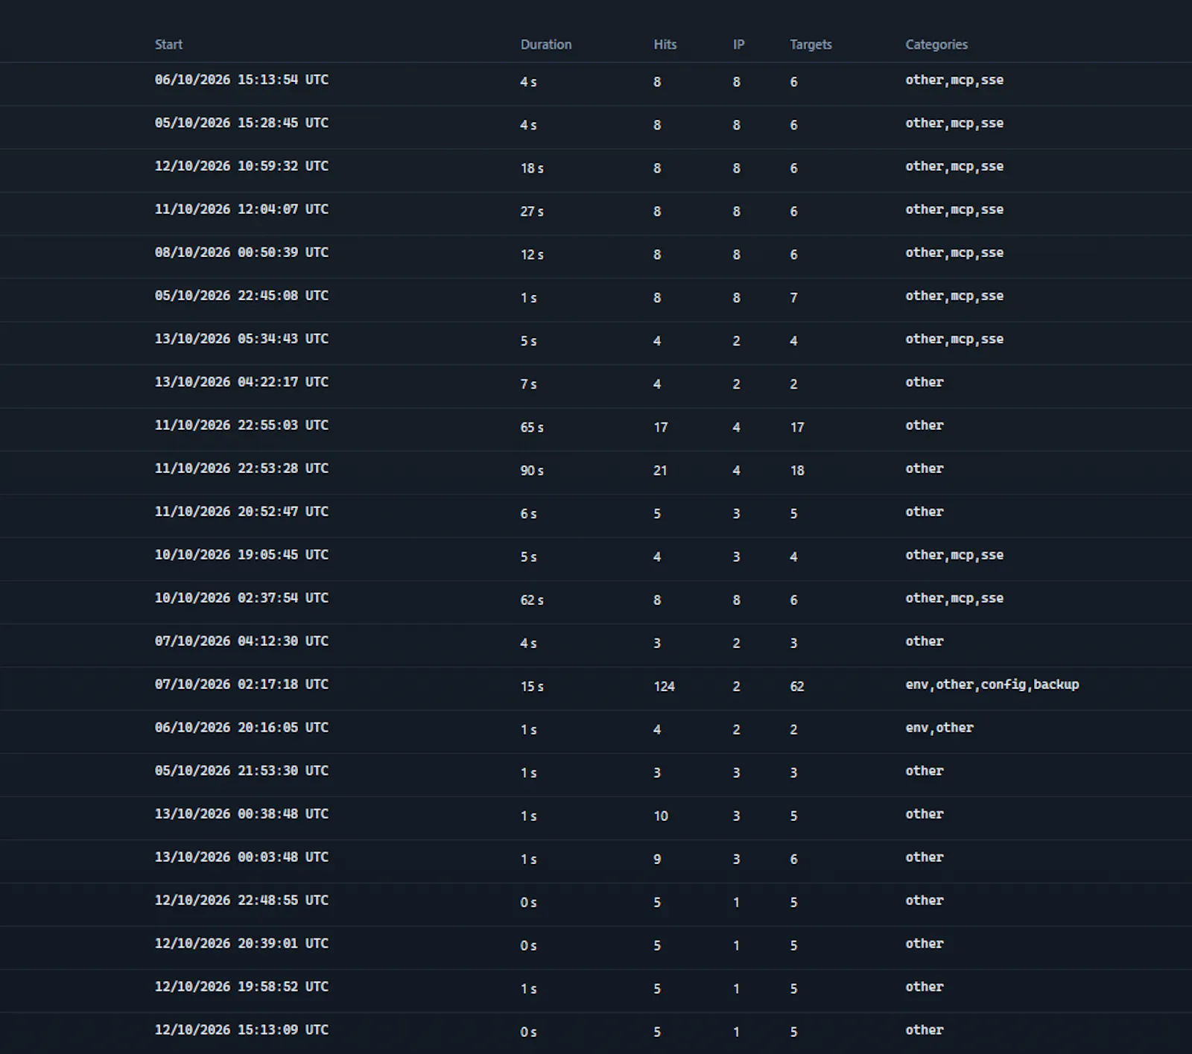The width and height of the screenshot is (1192, 1054).
Task: Click the env,other,config,backup categories cell
Action: (x=992, y=685)
